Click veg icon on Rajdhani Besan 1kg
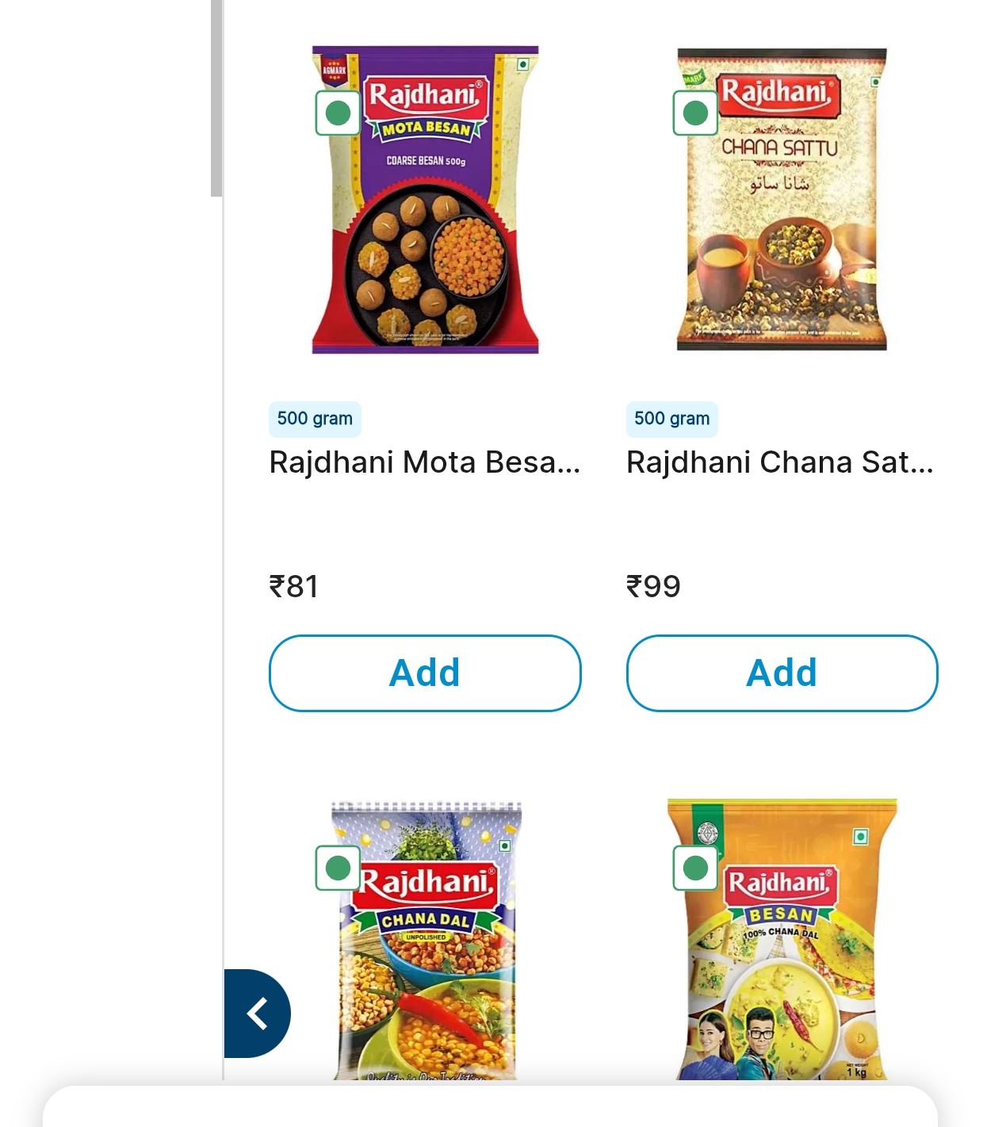Image resolution: width=983 pixels, height=1127 pixels. coord(695,868)
